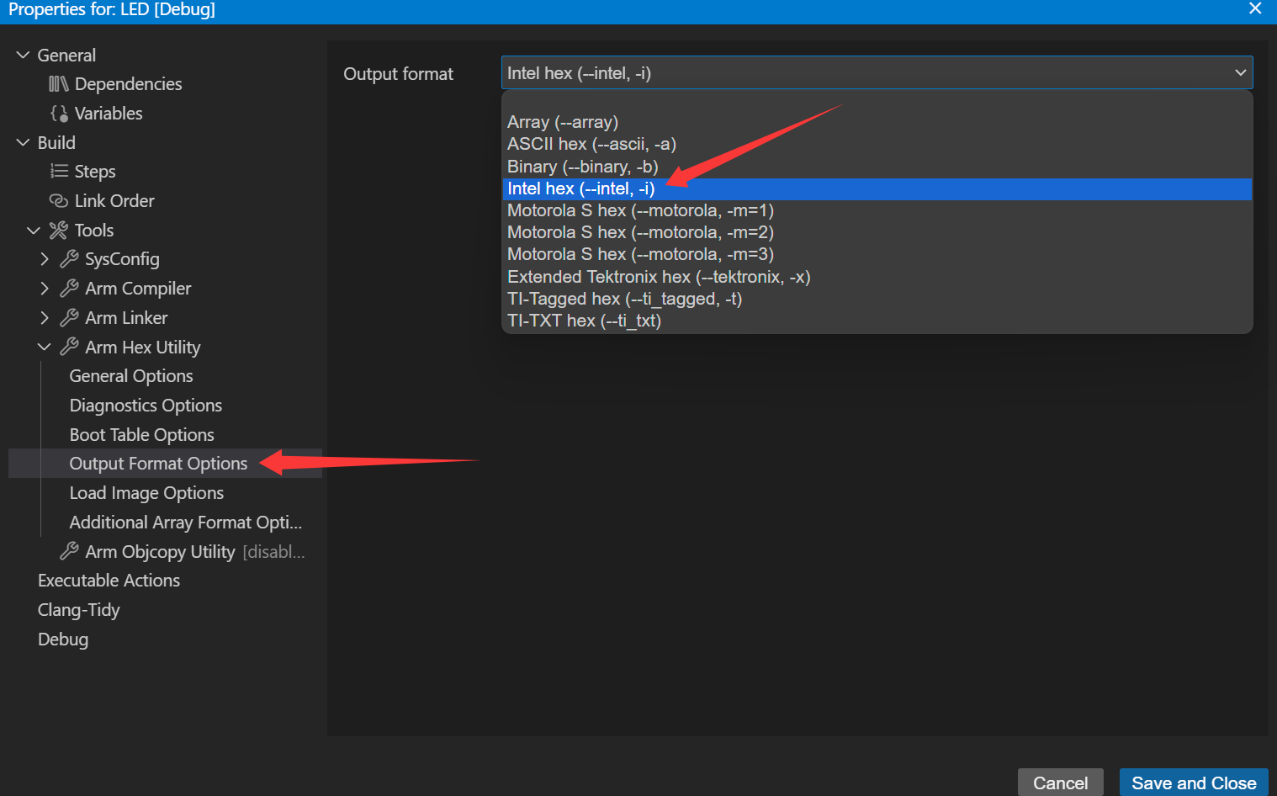
Task: Expand the Arm Linker node arrow
Action: (45, 318)
